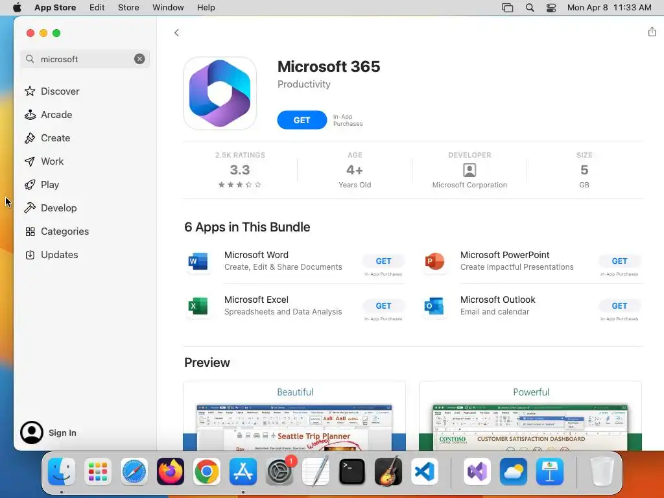Click the Sign In account avatar
Screen dimensions: 664x498
(x=32, y=433)
